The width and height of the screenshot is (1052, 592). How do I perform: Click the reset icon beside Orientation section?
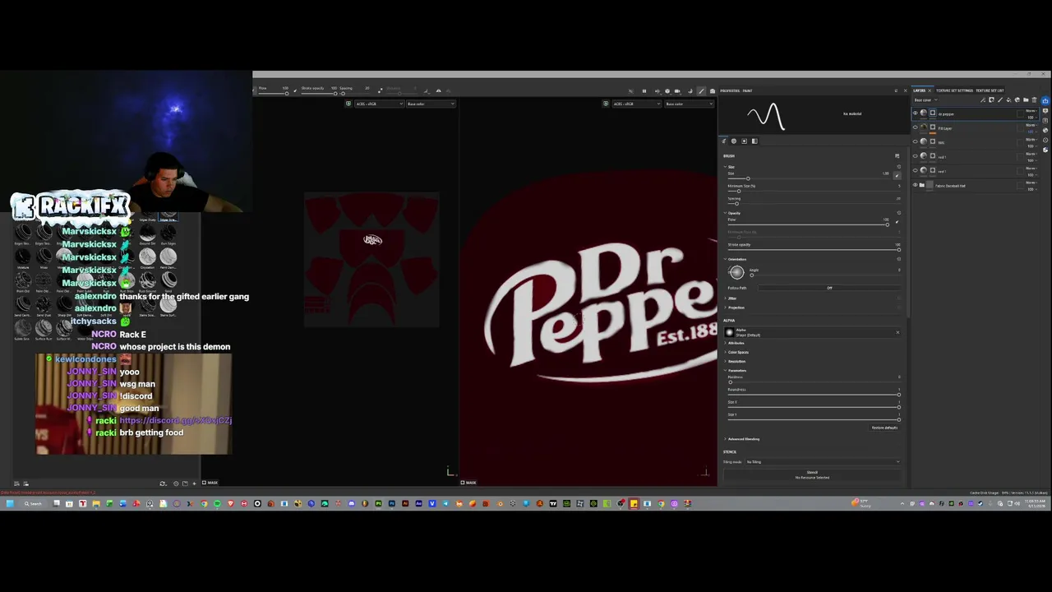pos(899,259)
